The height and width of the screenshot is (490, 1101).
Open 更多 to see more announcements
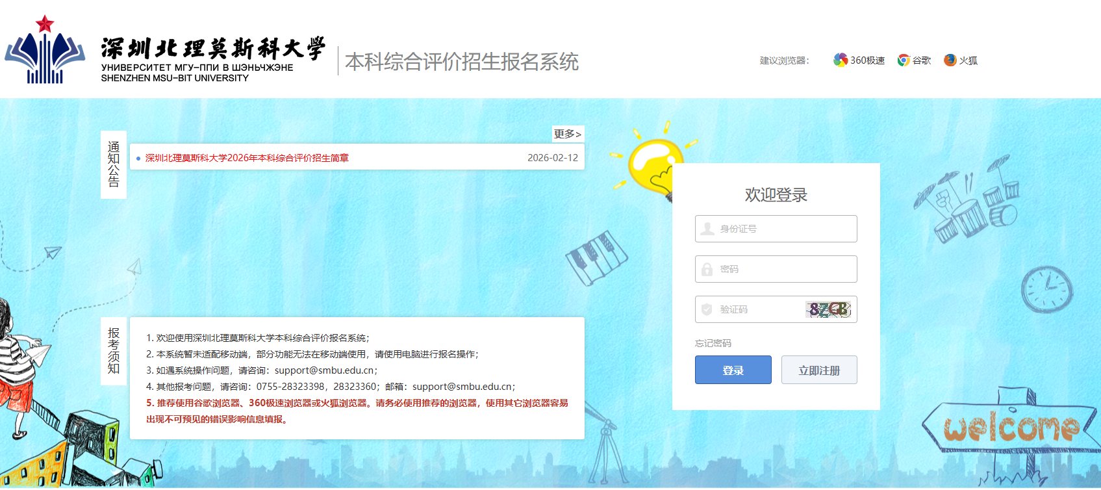tap(567, 134)
